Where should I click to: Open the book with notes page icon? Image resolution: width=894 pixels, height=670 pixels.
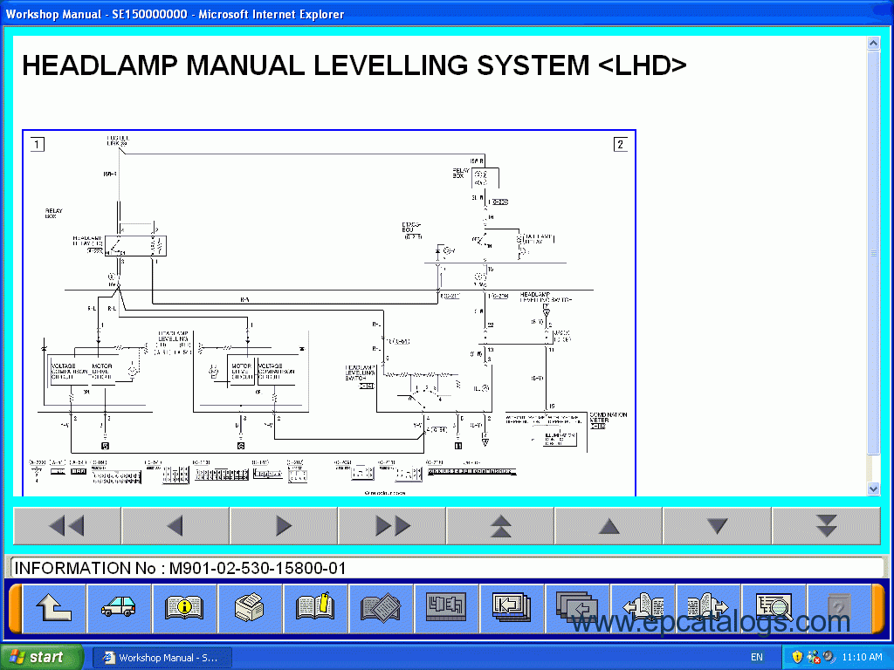381,608
